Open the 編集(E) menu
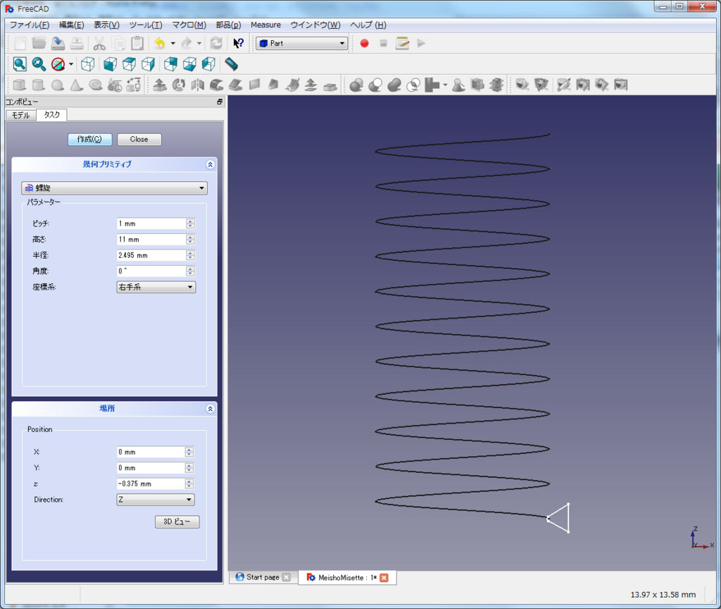The height and width of the screenshot is (609, 721). pos(71,25)
